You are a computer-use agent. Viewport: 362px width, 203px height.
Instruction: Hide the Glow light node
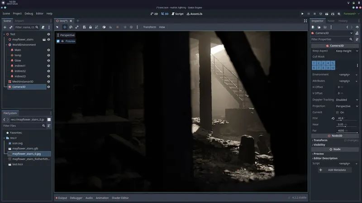pos(48,60)
